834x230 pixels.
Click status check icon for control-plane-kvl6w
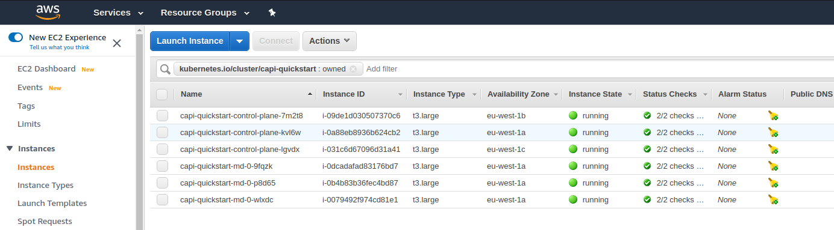point(647,133)
